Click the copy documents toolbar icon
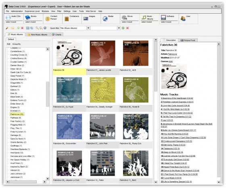 (32, 28)
